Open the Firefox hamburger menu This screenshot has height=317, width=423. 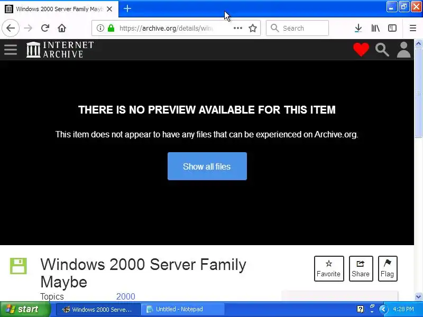[x=413, y=28]
